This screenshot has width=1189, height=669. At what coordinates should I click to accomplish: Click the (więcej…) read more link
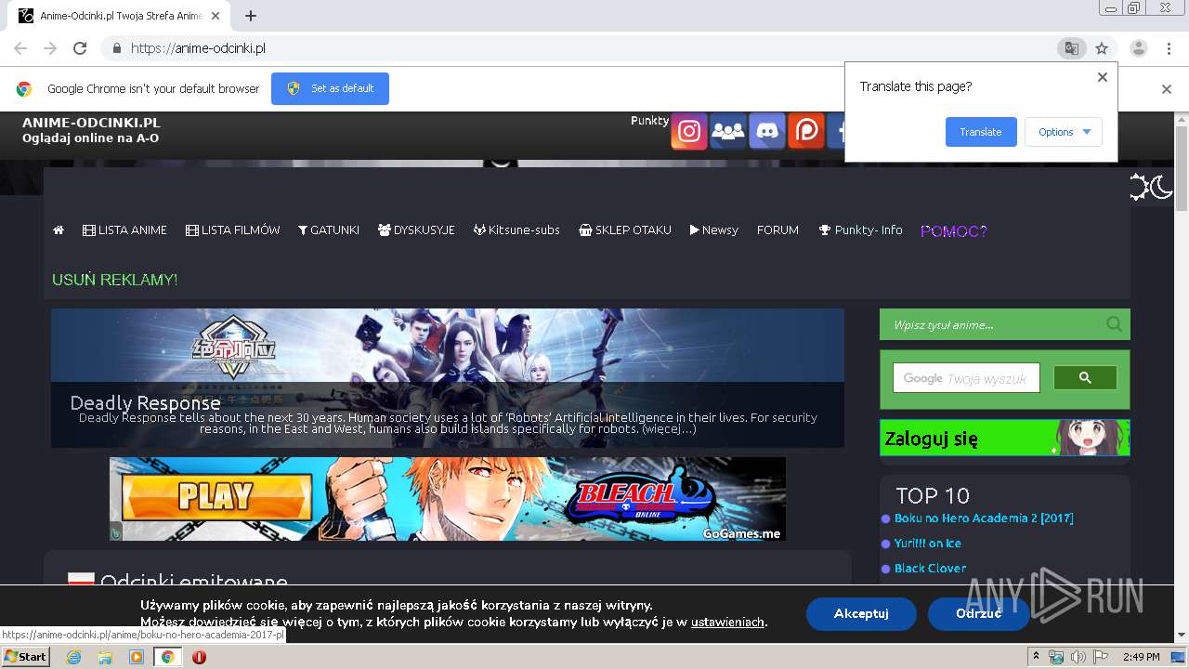coord(669,429)
